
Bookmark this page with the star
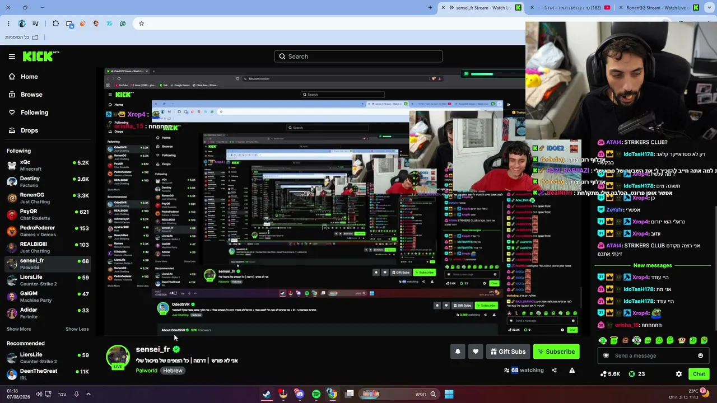click(141, 24)
